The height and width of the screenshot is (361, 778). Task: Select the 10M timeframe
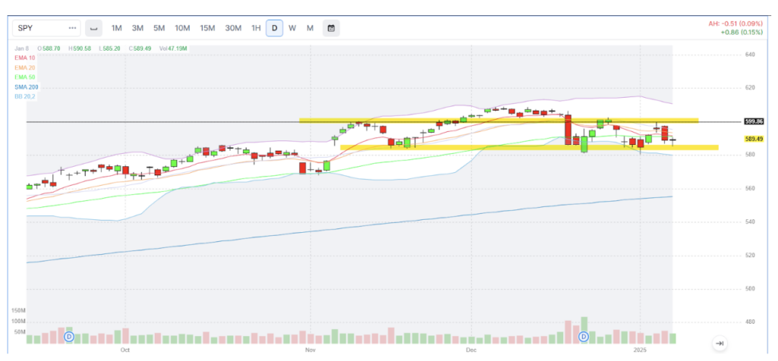pos(182,28)
